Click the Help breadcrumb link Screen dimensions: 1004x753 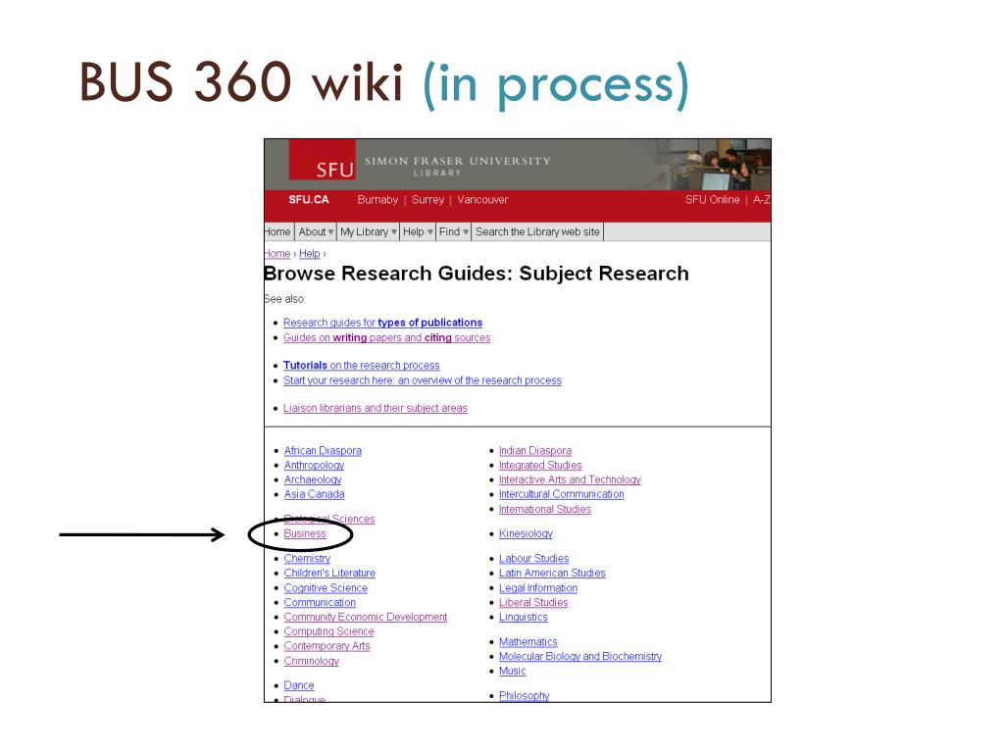[x=309, y=254]
